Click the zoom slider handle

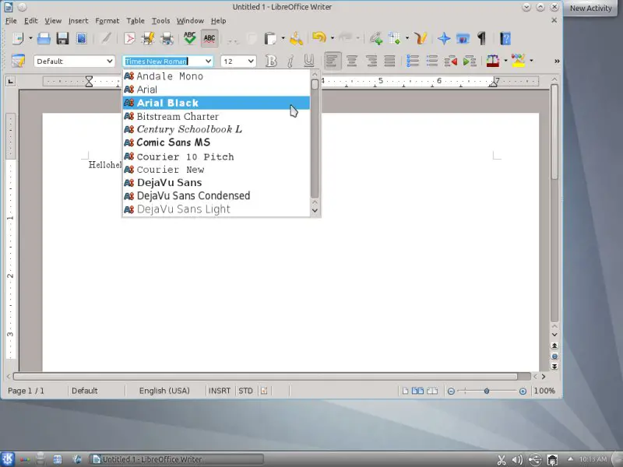point(486,392)
